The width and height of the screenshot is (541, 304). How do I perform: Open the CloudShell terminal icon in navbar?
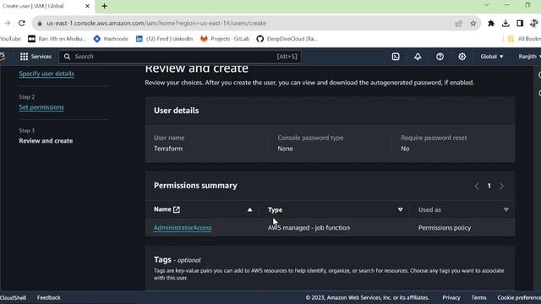(396, 57)
